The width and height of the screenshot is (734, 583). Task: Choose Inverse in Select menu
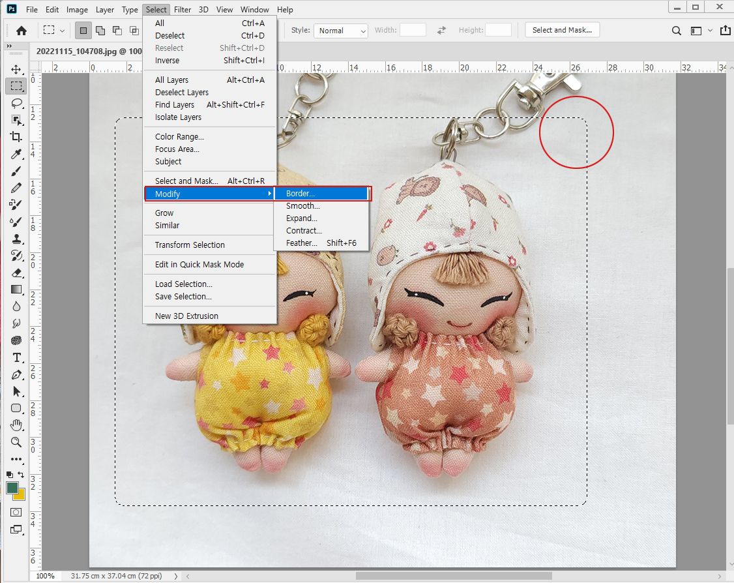[210, 61]
